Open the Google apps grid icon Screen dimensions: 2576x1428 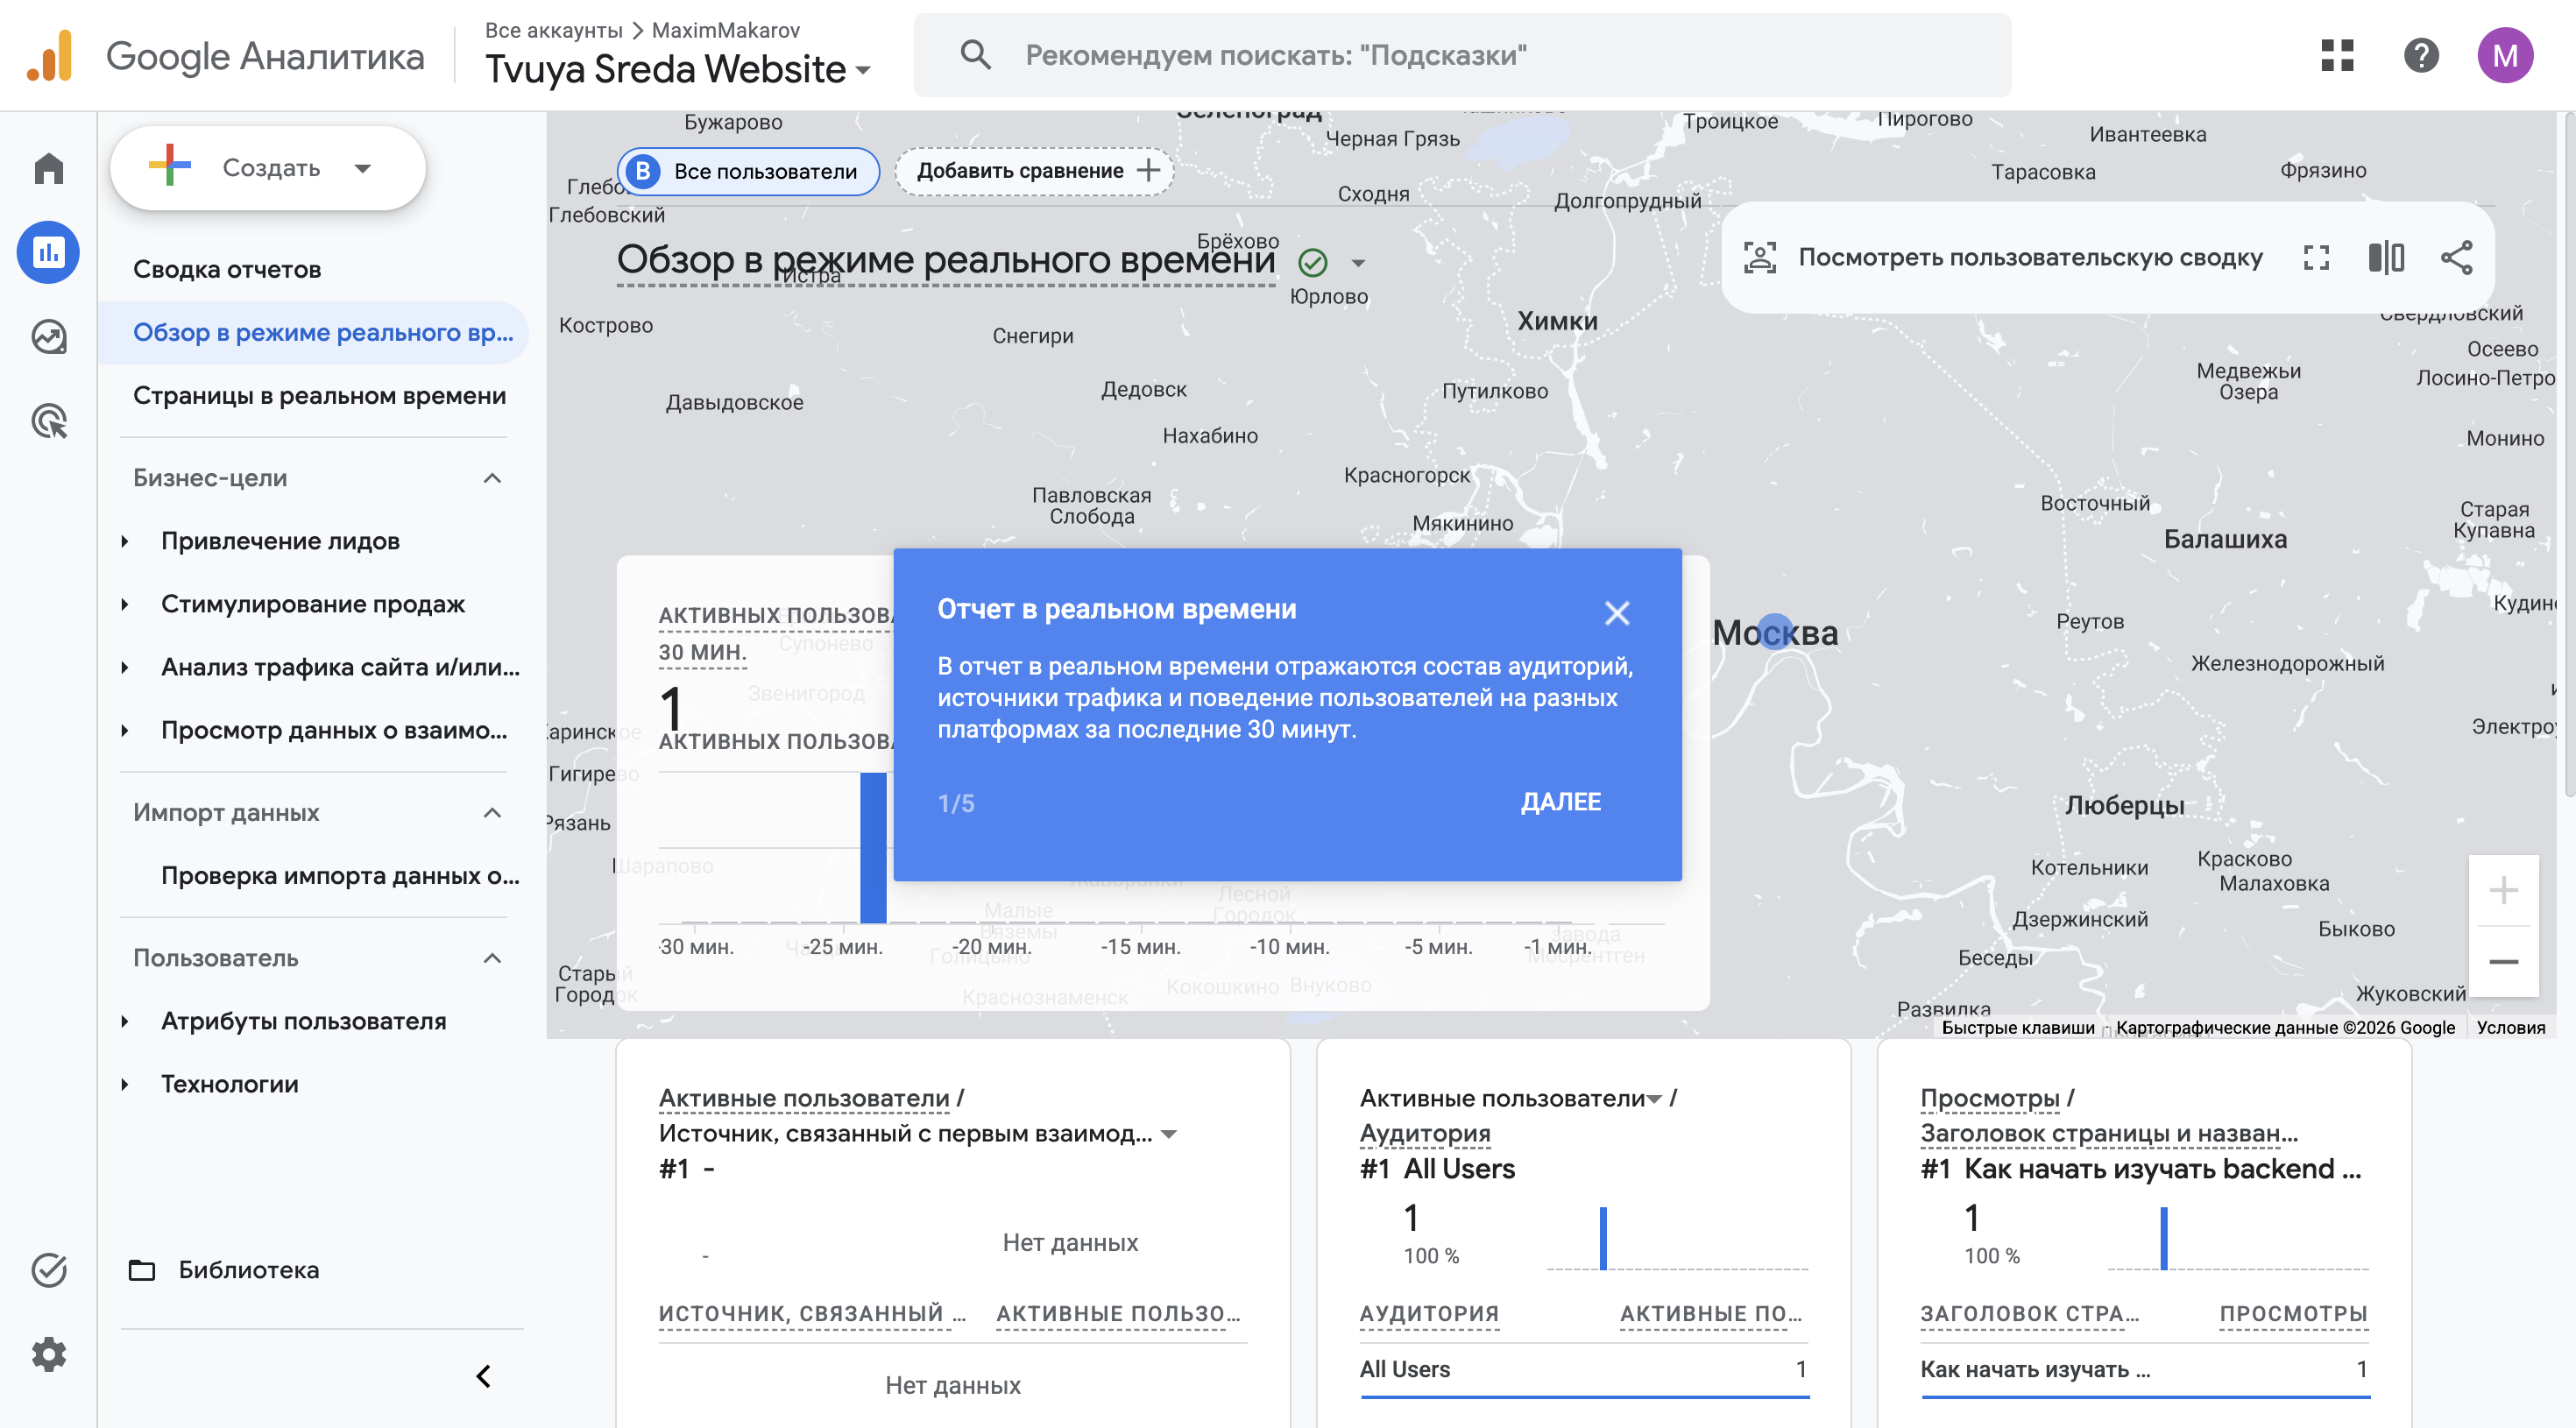[2337, 55]
